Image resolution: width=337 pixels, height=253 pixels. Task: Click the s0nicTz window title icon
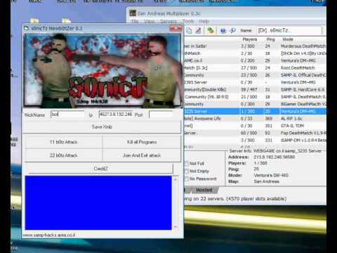pyautogui.click(x=26, y=28)
